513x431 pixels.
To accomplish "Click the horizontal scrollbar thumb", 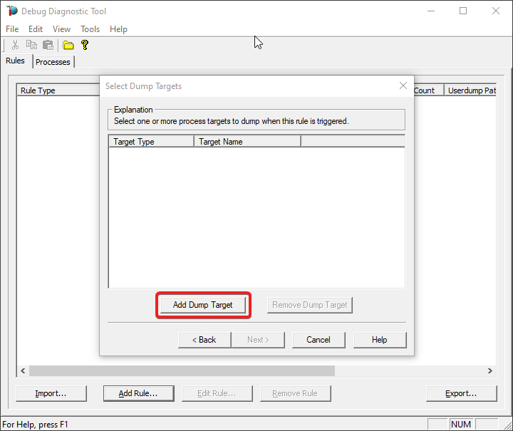I will (x=182, y=370).
